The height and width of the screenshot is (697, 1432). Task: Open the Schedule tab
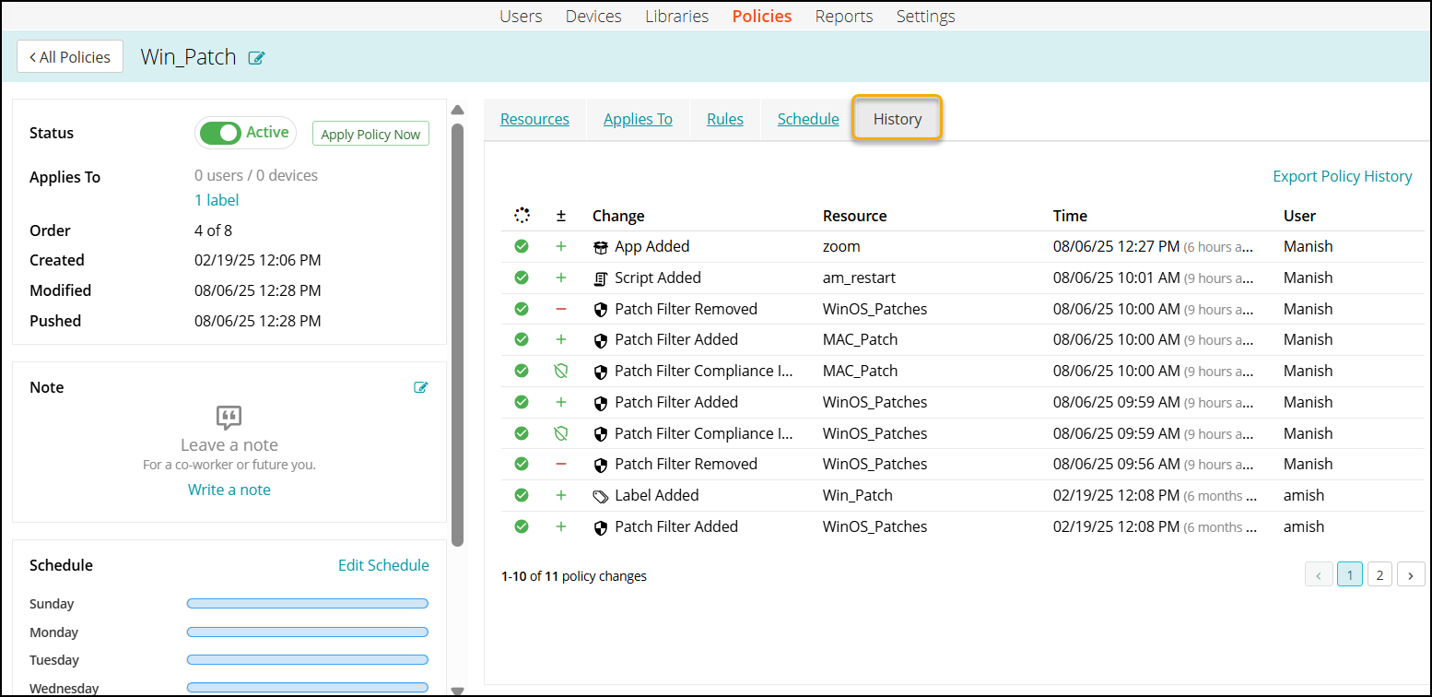point(808,119)
